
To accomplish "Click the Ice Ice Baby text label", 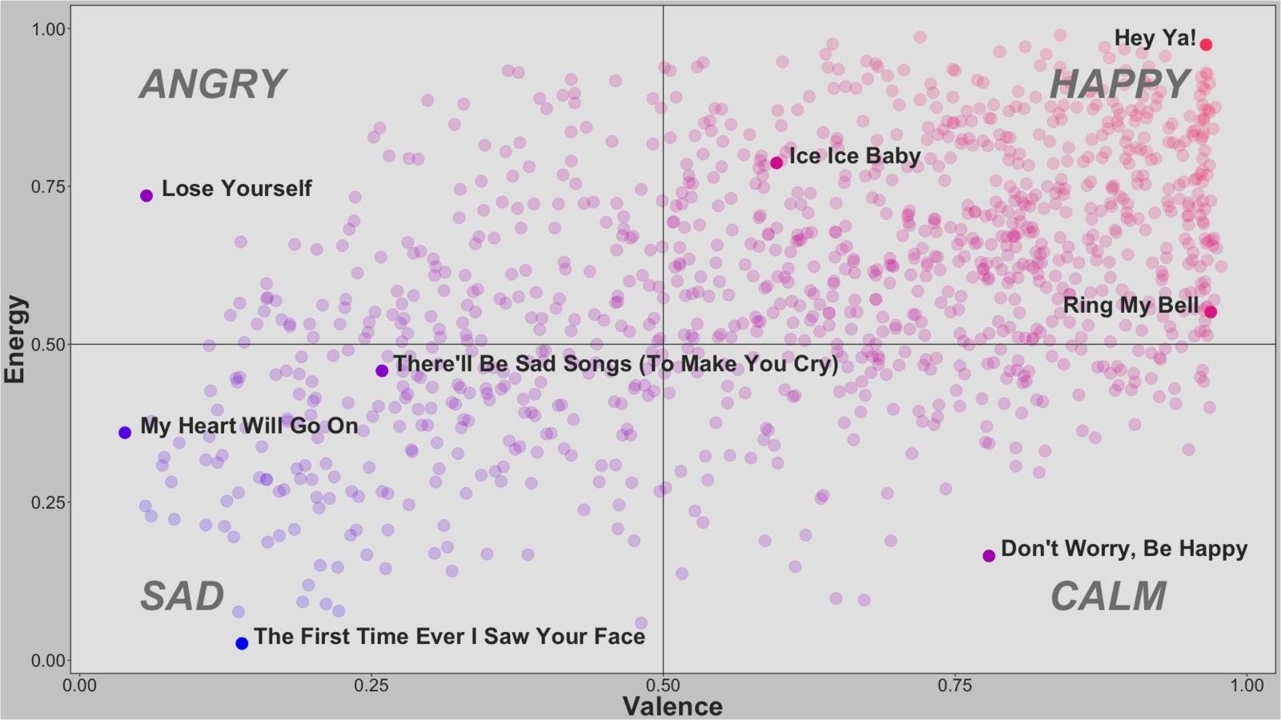I will (x=855, y=156).
